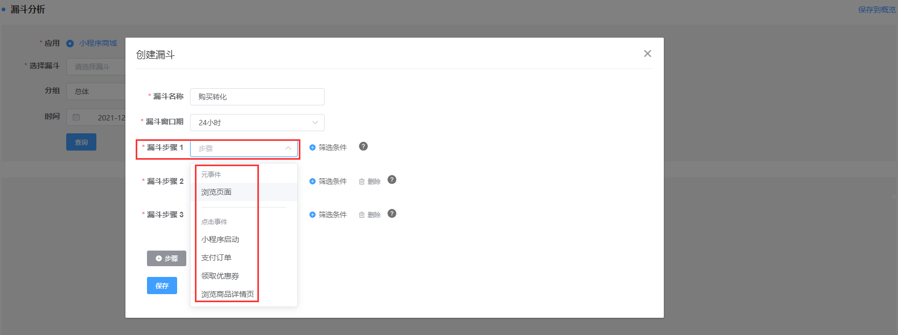898x335 pixels.
Task: Click the 保存到概览 link
Action: [877, 10]
